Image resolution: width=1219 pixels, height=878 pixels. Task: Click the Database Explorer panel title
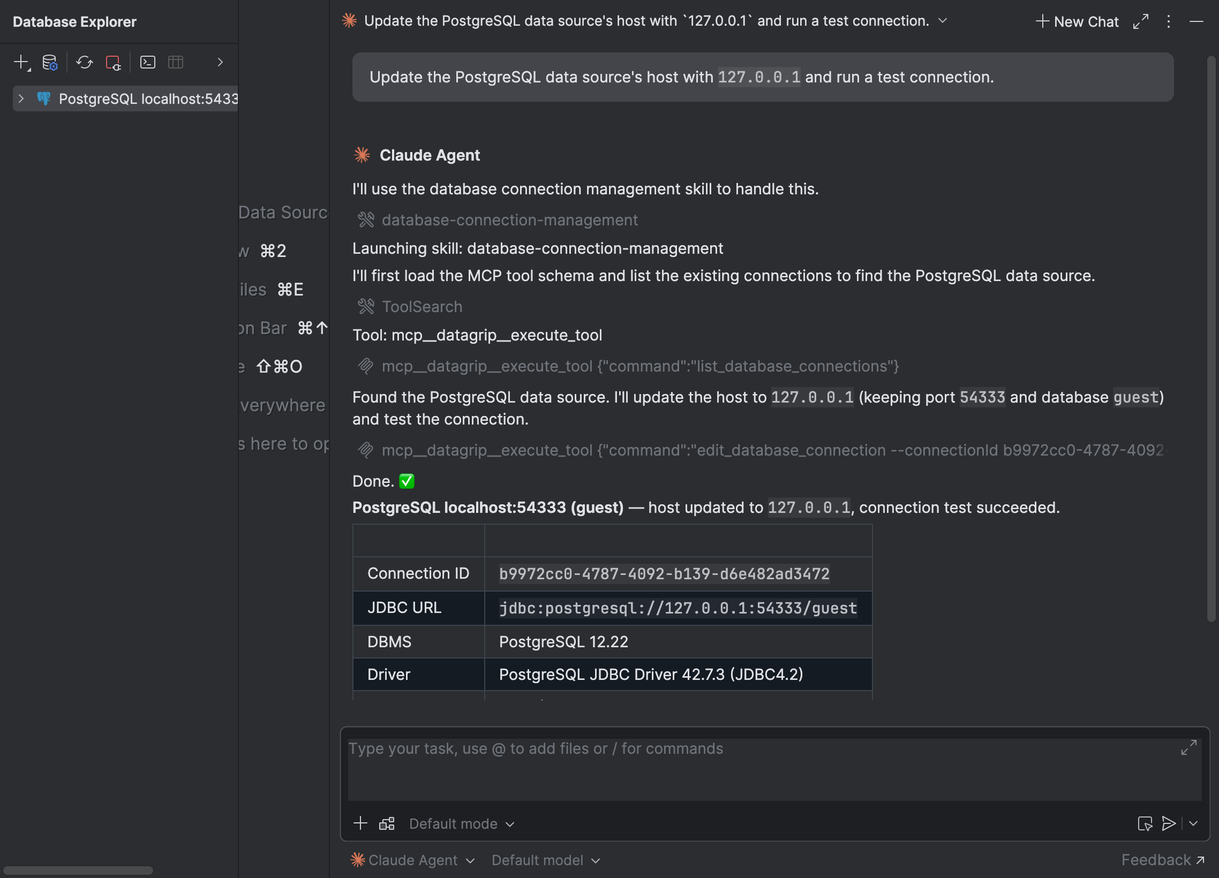[x=74, y=21]
